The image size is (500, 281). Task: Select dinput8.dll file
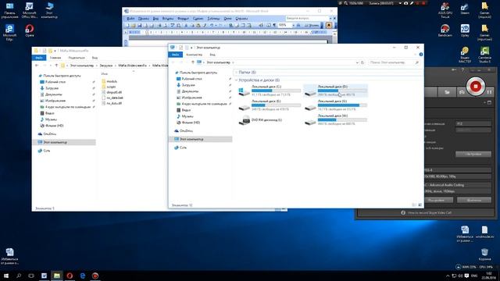pyautogui.click(x=112, y=92)
